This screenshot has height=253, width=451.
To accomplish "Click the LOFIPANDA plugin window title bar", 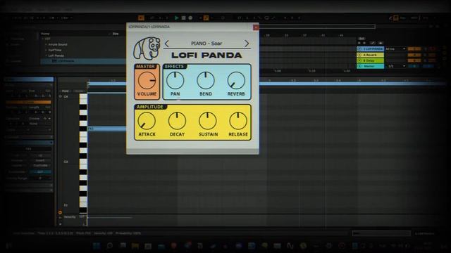I will coord(190,27).
